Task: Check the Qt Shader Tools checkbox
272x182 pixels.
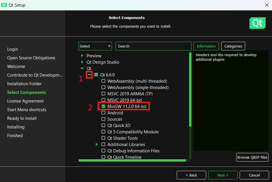Action: click(103, 138)
